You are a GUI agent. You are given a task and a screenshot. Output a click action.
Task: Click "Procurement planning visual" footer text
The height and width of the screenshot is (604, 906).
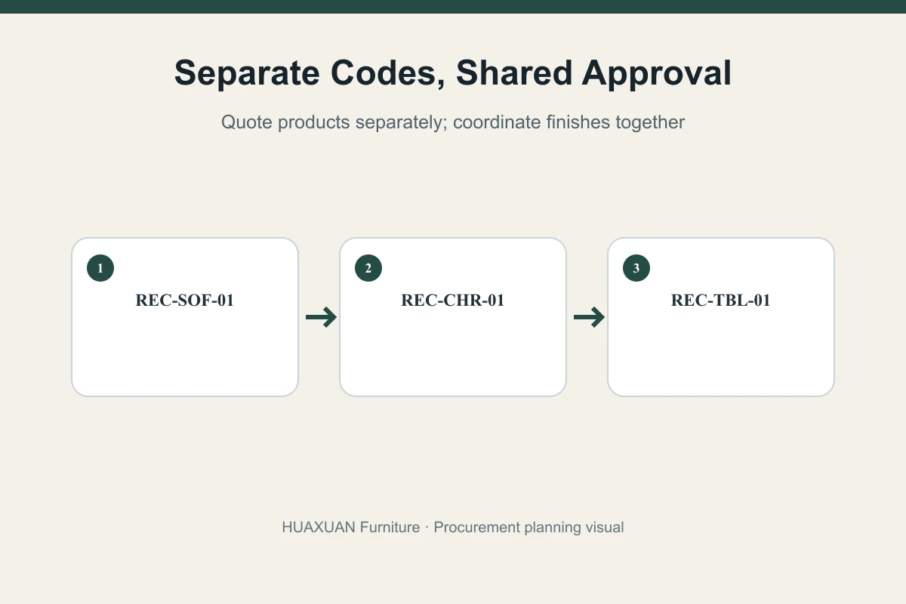[528, 527]
